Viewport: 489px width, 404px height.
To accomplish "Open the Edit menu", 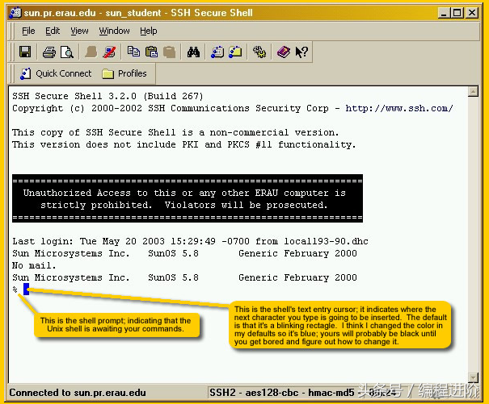I will [53, 31].
